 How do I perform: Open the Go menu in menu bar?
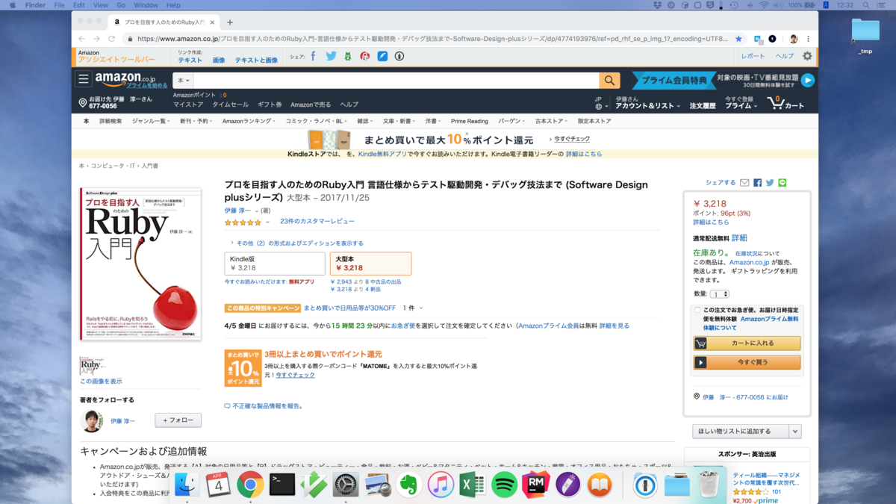pos(121,5)
